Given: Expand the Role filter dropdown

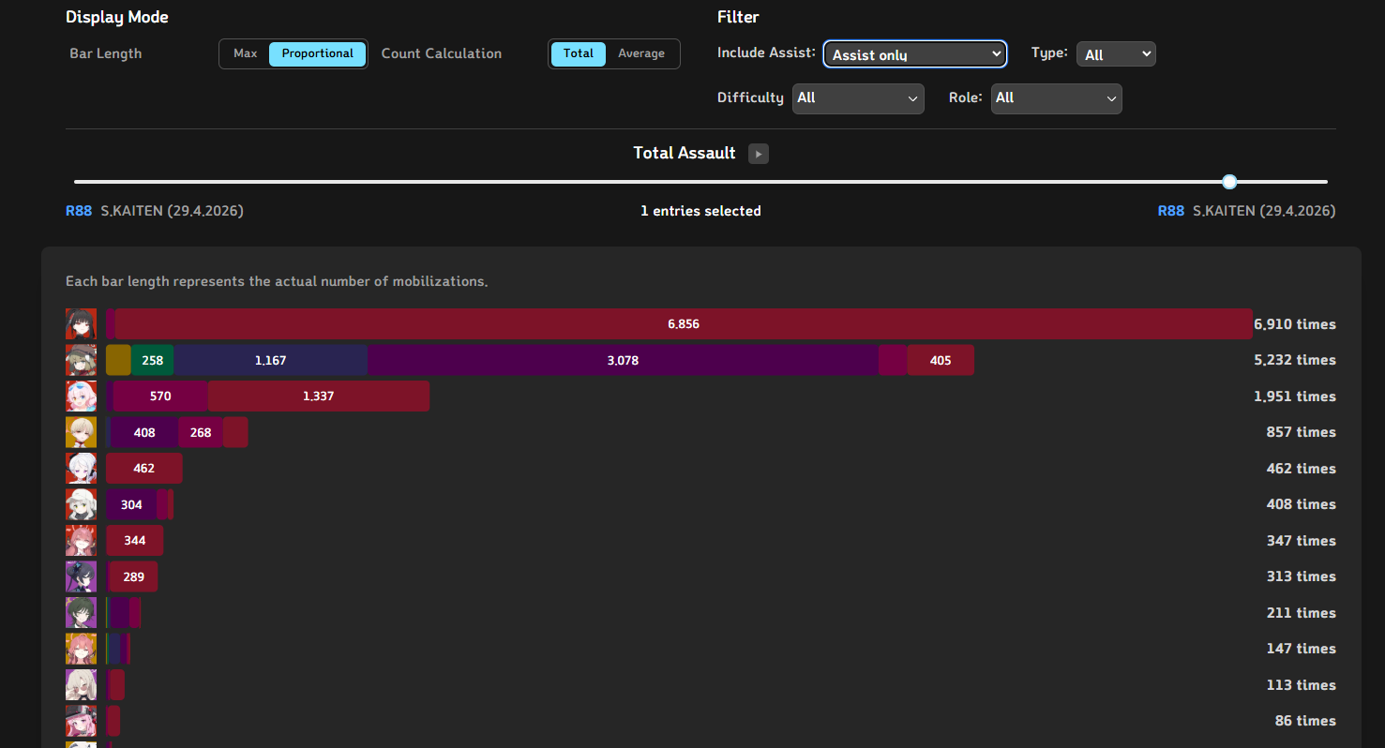Looking at the screenshot, I should (1057, 98).
